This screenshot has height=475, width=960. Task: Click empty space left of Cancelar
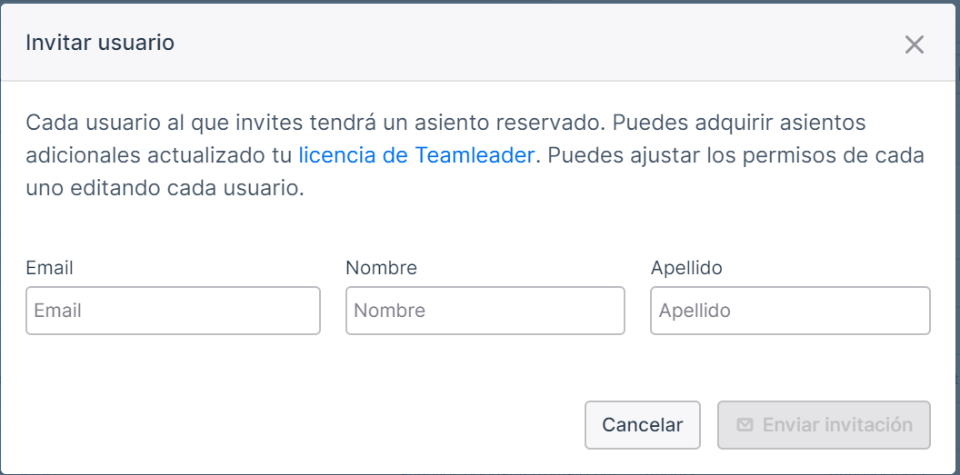306,425
